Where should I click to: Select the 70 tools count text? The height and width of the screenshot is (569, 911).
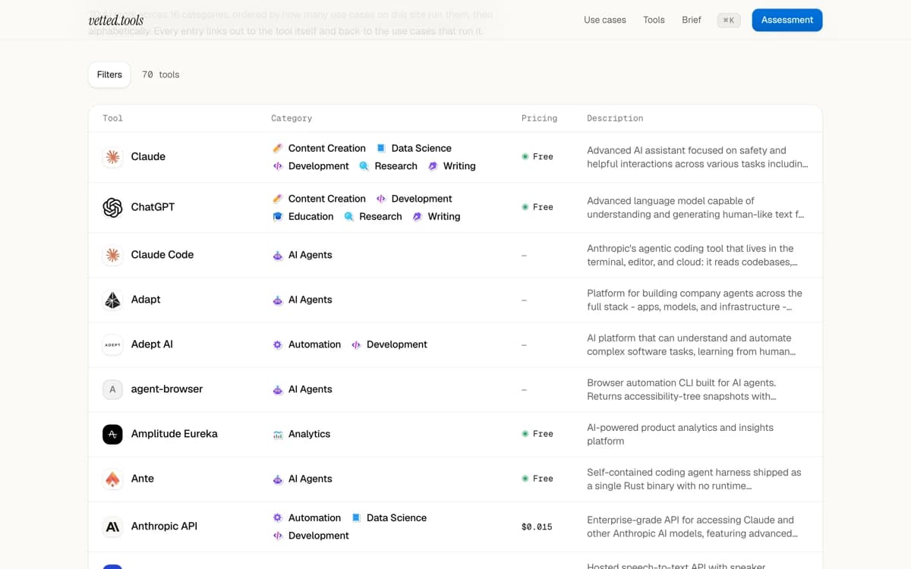click(x=161, y=74)
